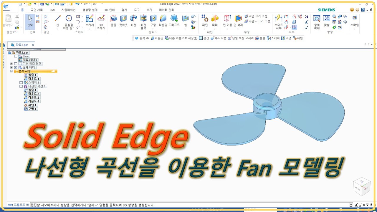
Task: Select the 구멍 (Hole) tool in the ribbon
Action: pyautogui.click(x=153, y=21)
